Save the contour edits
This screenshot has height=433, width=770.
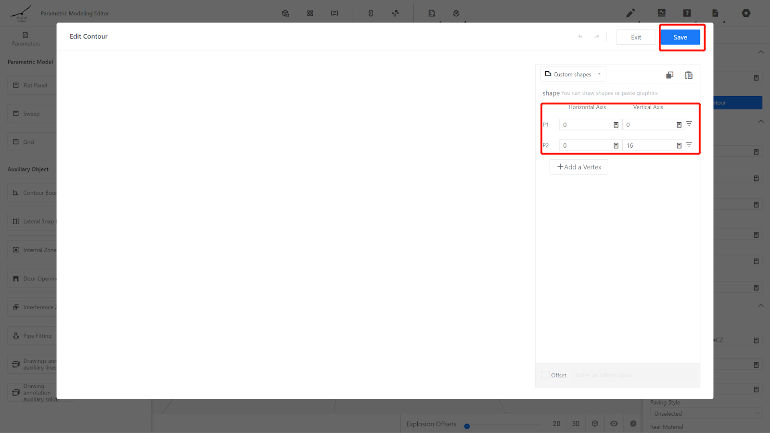680,37
